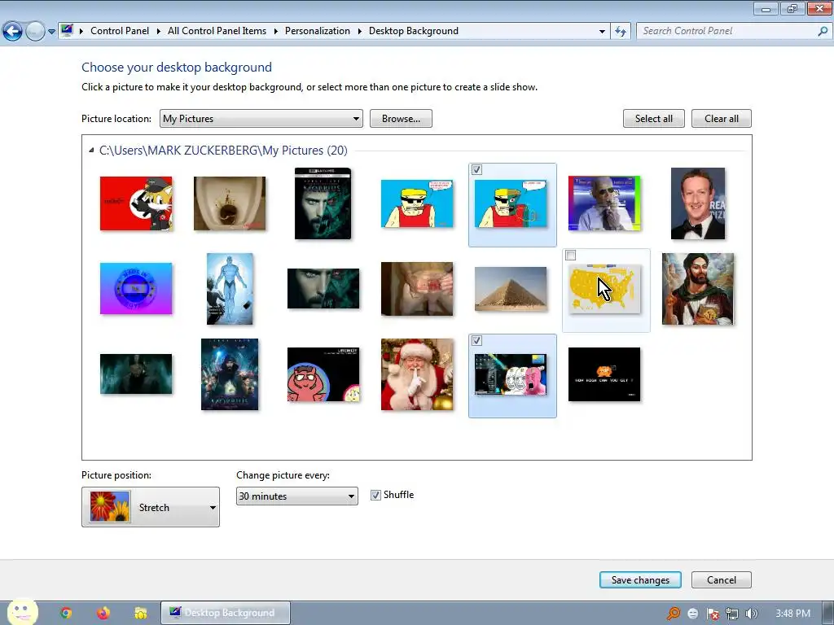Screen dimensions: 834x625
Task: Select the red pig cartoon thumbnail
Action: click(323, 374)
